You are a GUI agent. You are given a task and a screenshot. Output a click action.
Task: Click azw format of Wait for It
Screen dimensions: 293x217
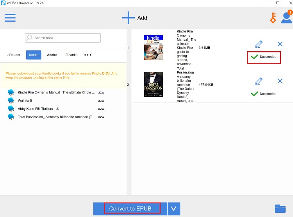coord(101,100)
